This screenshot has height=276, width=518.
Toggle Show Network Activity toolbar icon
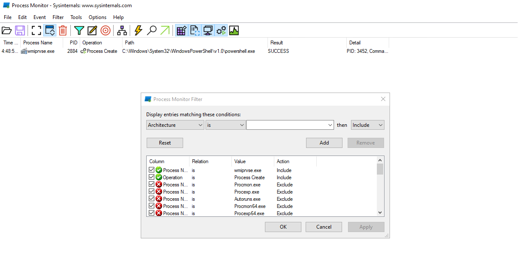208,30
